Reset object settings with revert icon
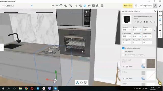This screenshot has width=163, height=91. [x=151, y=22]
